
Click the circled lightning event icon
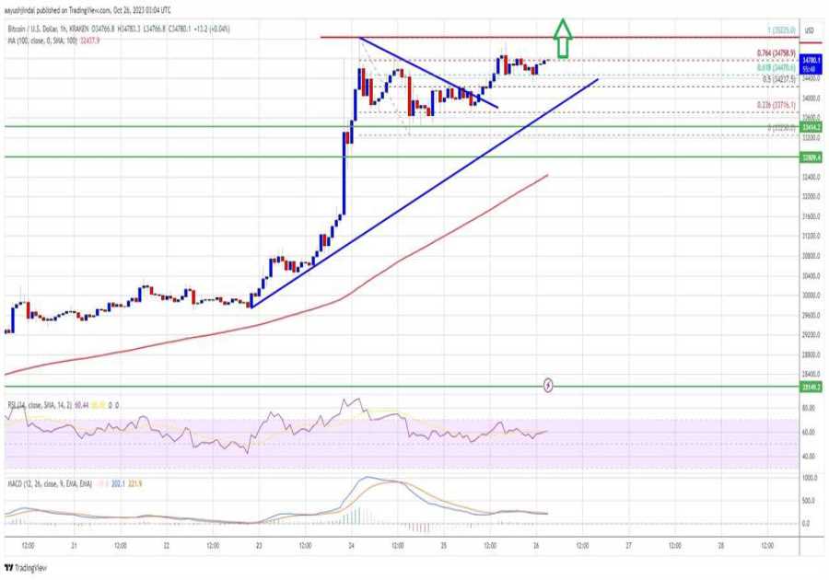point(550,387)
